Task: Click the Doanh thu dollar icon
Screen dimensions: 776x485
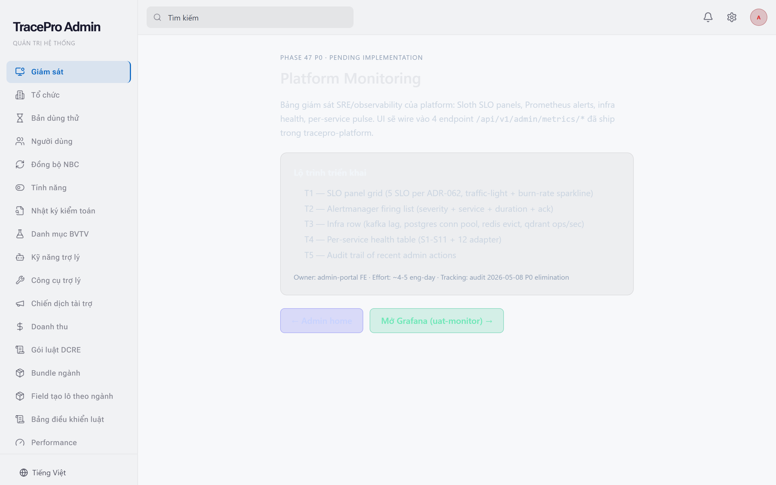Action: [20, 327]
